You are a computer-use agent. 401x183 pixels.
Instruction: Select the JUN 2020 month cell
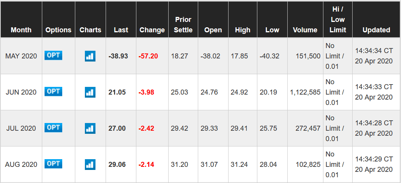click(21, 92)
